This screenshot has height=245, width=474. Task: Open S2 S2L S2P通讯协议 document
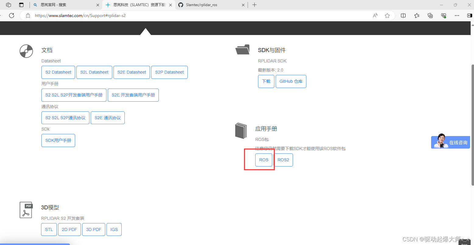pos(65,118)
